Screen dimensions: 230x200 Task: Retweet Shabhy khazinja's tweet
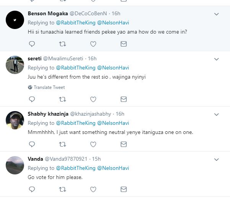tap(63, 144)
